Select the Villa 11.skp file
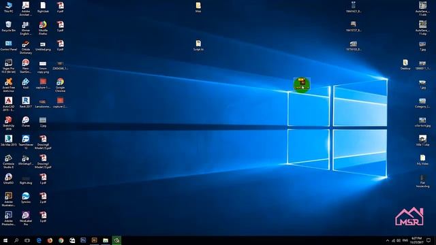Image resolution: width=436 pixels, height=245 pixels. tap(422, 141)
